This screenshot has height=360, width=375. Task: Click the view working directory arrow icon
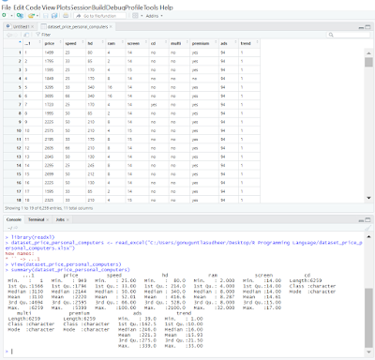pyautogui.click(x=16, y=228)
